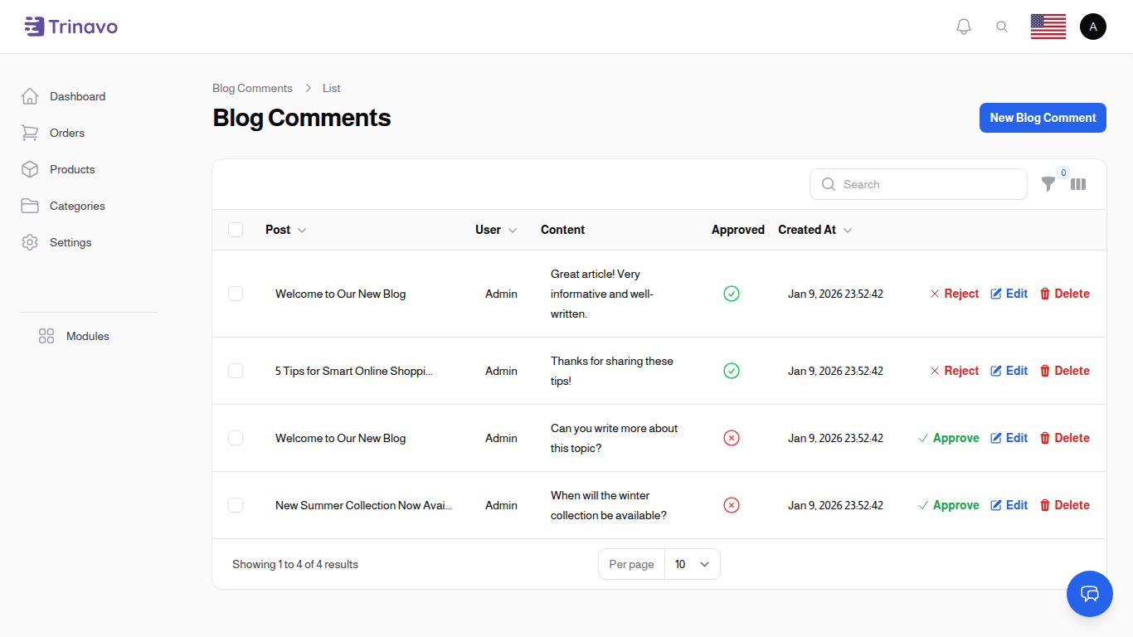Check the row checkbox for 'Welcome to Our New Blog'
1133x637 pixels.
[x=236, y=294]
